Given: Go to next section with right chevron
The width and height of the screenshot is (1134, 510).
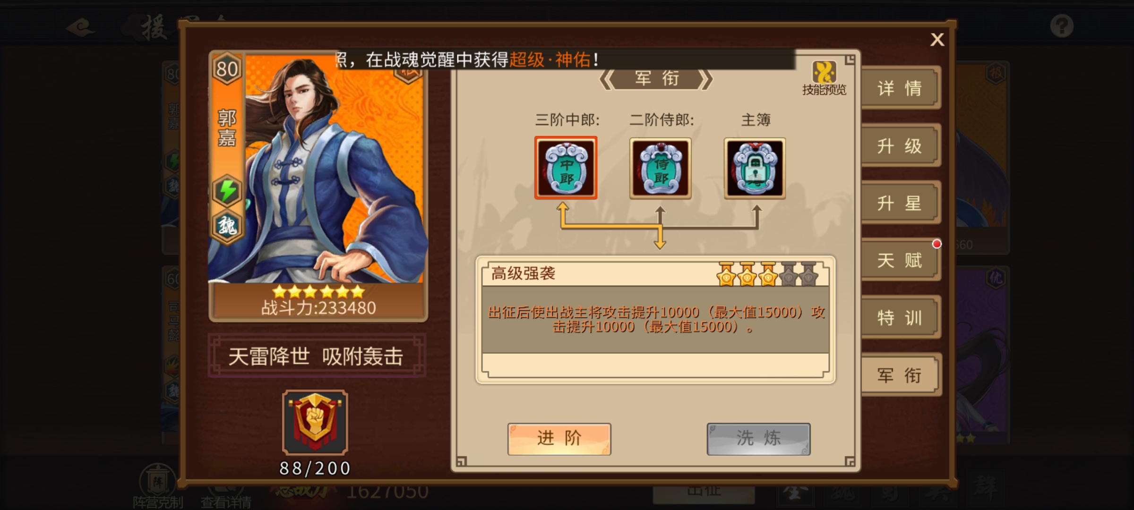Looking at the screenshot, I should (x=706, y=79).
